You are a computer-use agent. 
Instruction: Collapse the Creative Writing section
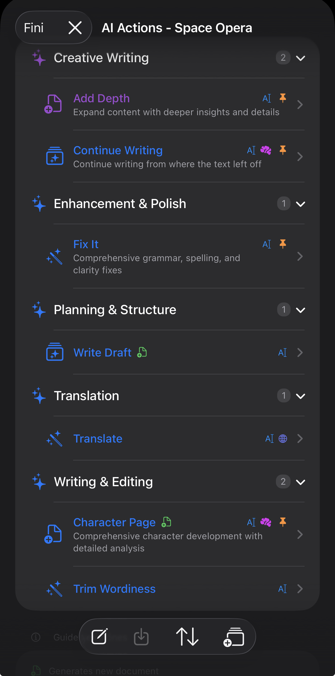(300, 58)
